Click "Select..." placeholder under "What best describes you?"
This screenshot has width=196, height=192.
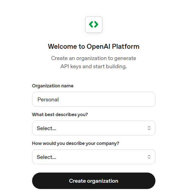tap(47, 128)
